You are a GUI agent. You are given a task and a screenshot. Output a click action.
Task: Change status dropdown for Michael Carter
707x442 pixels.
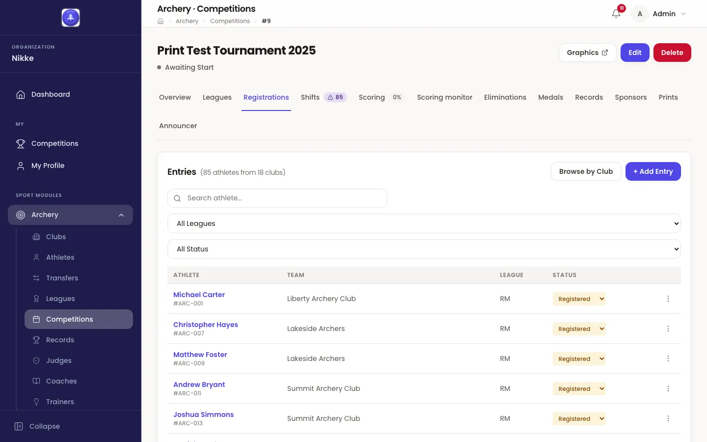pyautogui.click(x=579, y=299)
